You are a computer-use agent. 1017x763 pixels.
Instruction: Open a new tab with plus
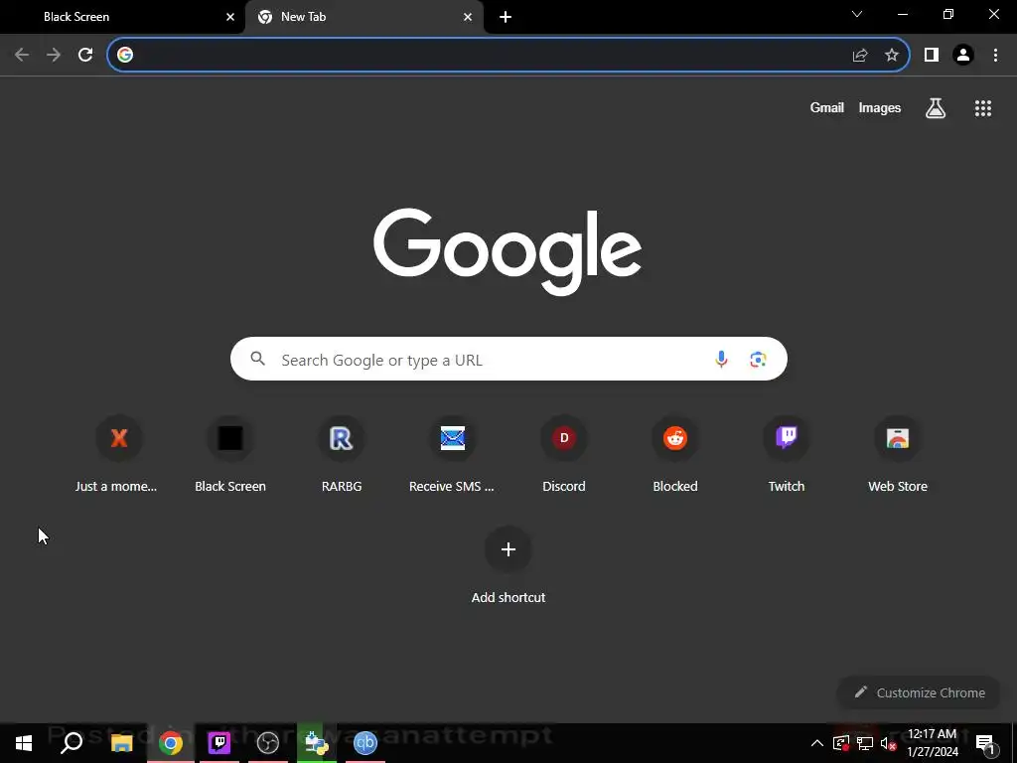click(506, 17)
